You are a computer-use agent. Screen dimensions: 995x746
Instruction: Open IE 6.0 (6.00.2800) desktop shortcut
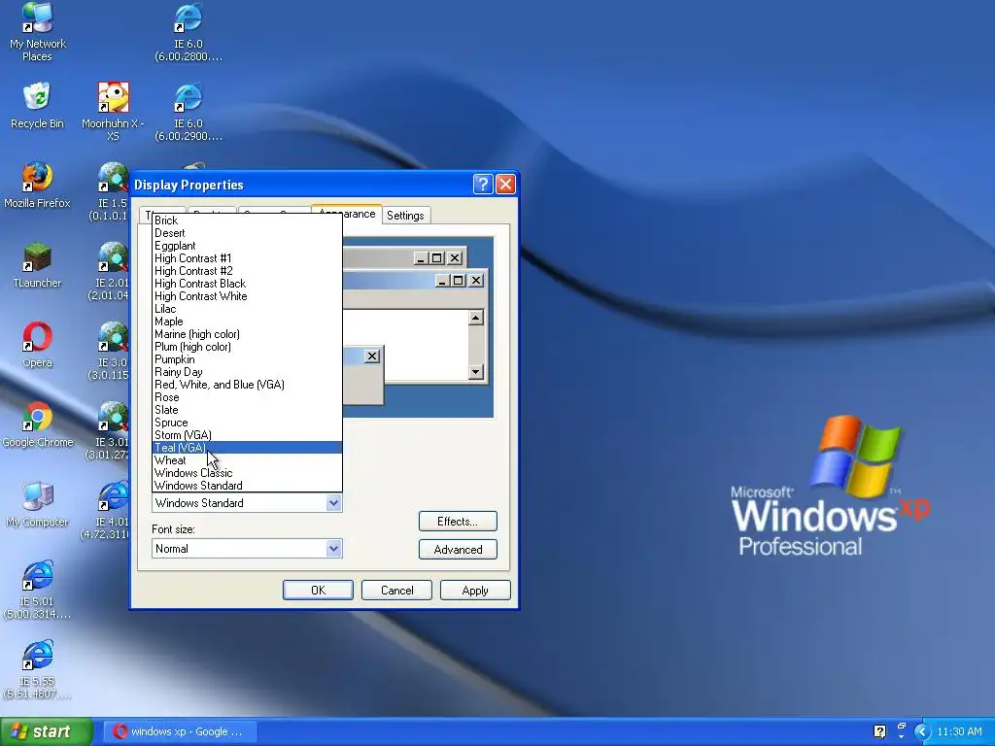pyautogui.click(x=189, y=32)
